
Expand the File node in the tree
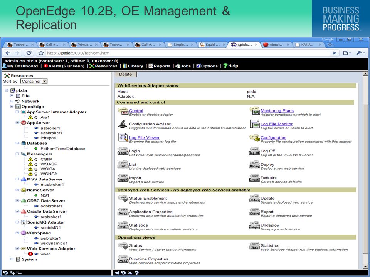point(12,96)
